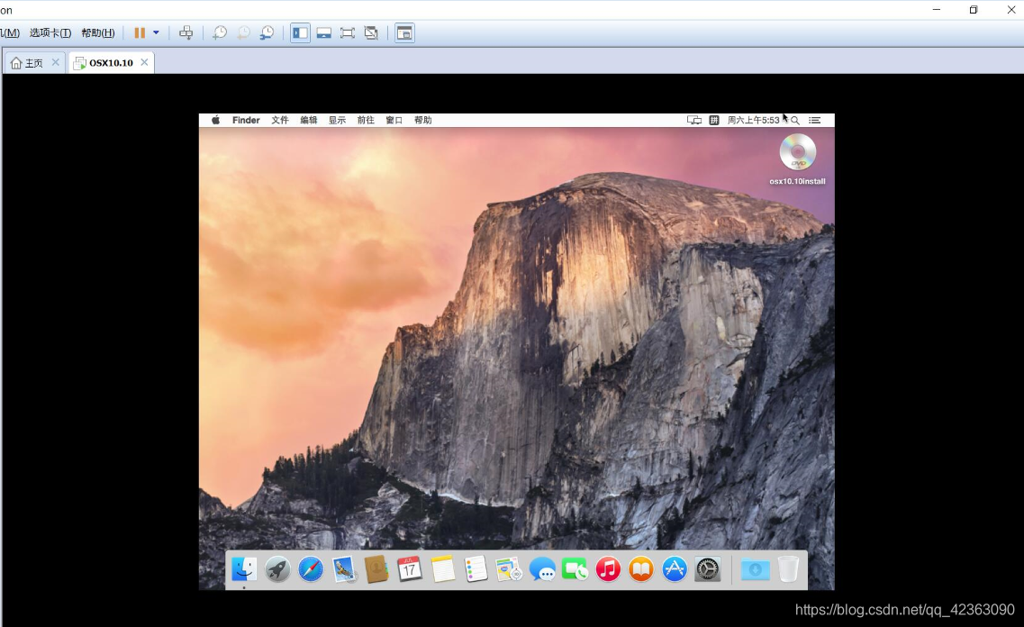Open App Store from the Dock

tap(675, 569)
